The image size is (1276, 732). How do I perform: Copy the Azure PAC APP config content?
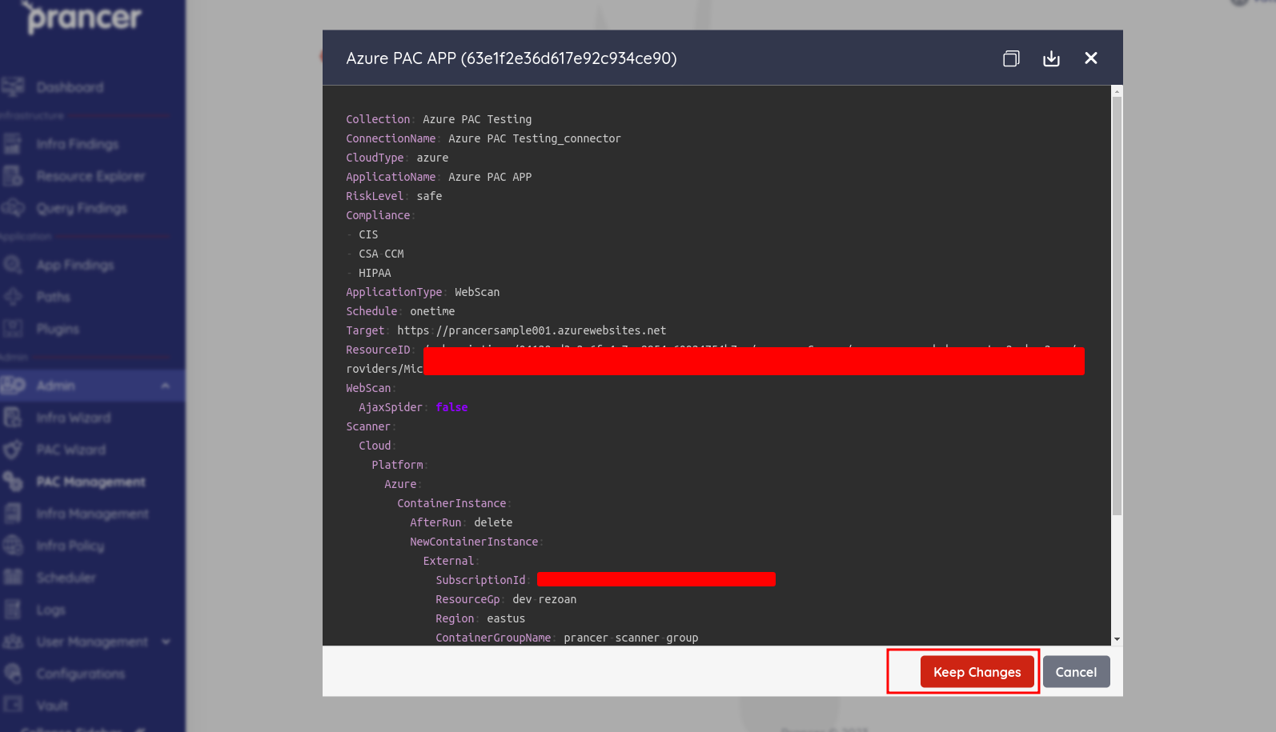1011,58
